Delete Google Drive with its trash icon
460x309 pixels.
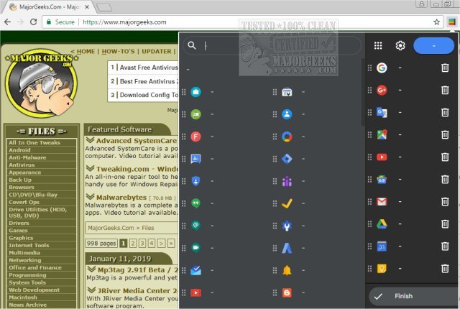coord(445,223)
